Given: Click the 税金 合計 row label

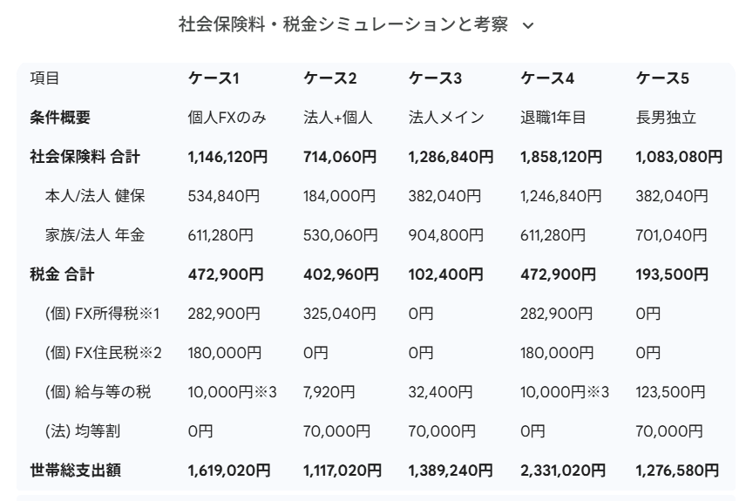Looking at the screenshot, I should 62,274.
